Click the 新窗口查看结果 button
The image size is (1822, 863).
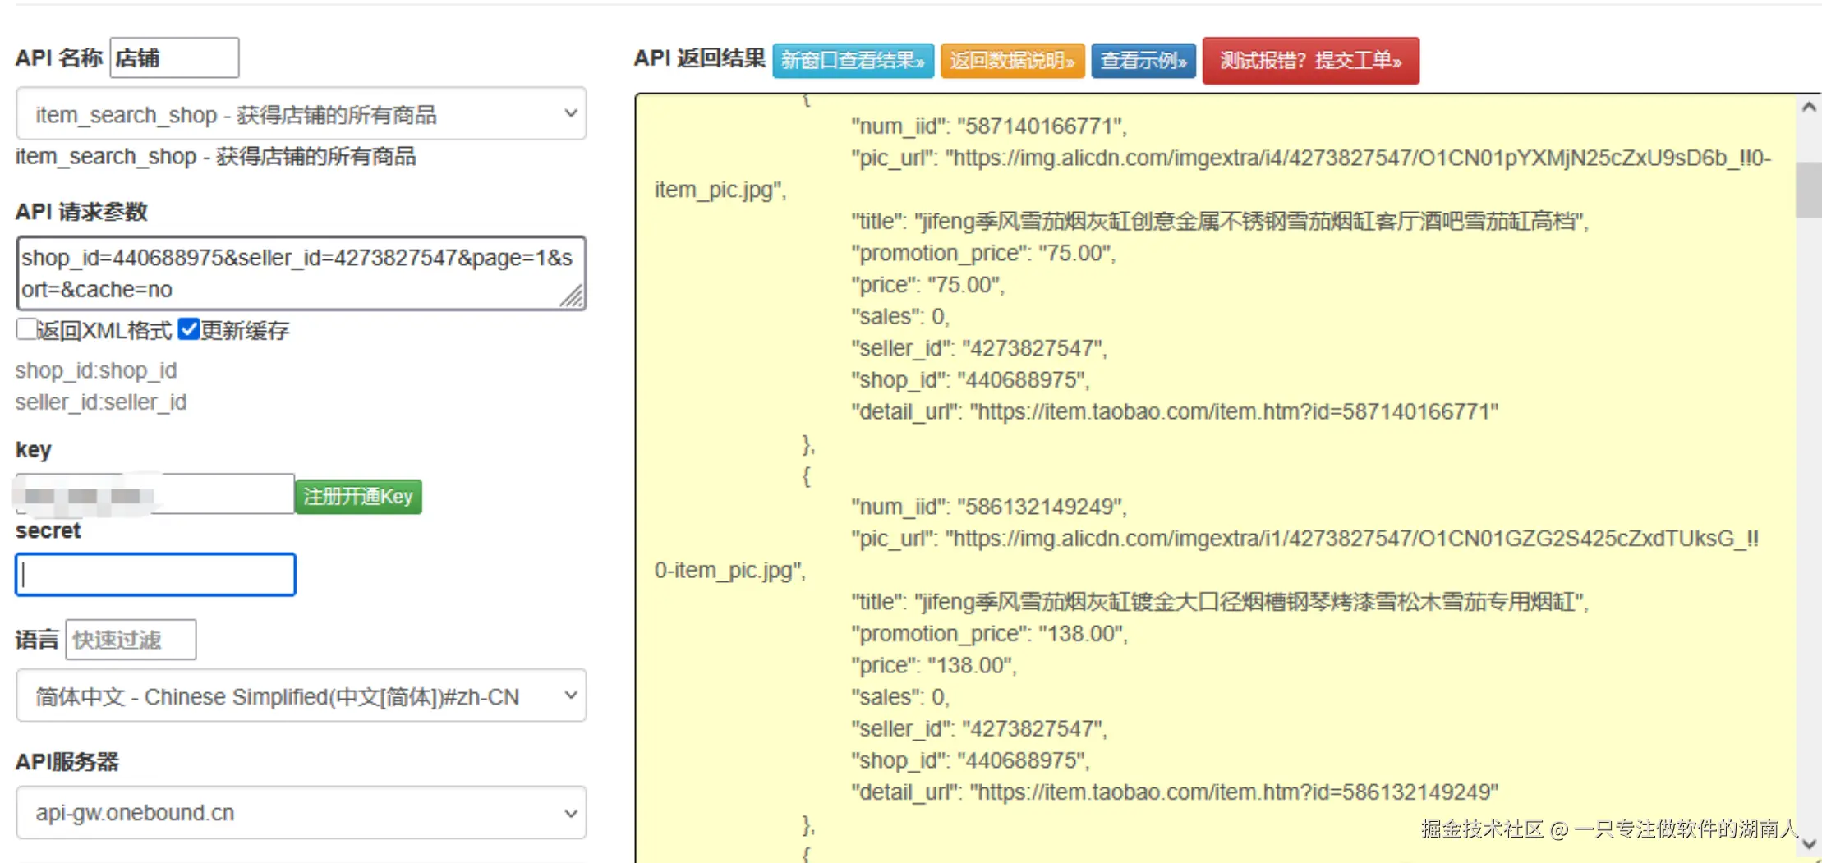point(853,61)
